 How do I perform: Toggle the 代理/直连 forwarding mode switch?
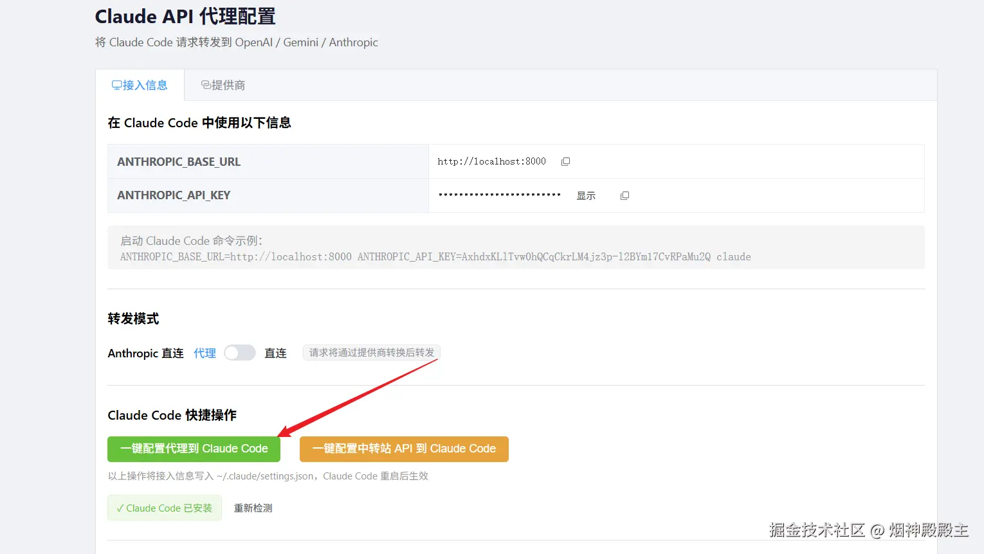coord(240,353)
